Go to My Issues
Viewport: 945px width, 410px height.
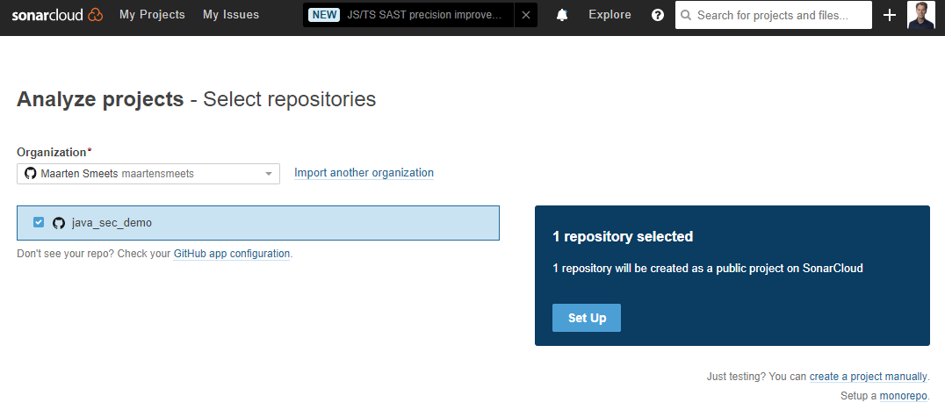[x=231, y=15]
